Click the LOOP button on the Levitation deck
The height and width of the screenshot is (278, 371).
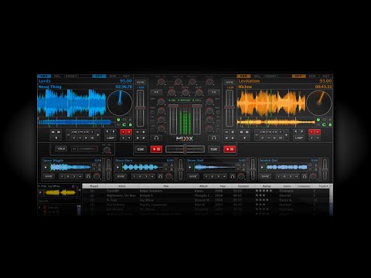299,138
